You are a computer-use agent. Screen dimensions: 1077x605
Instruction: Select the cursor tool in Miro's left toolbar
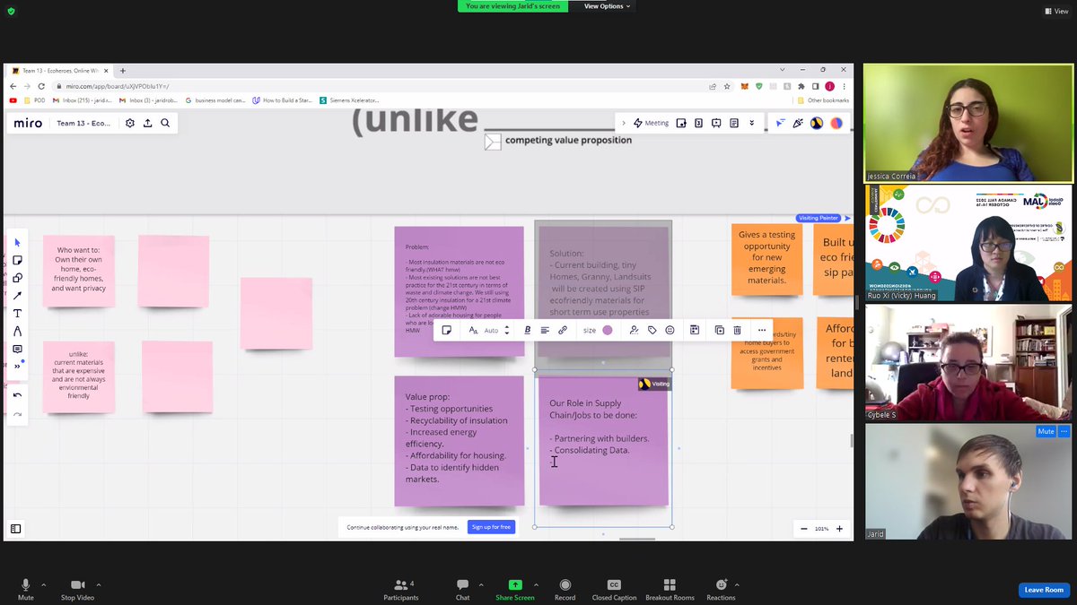(17, 243)
